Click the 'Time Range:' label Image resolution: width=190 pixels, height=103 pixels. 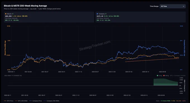click(154, 6)
